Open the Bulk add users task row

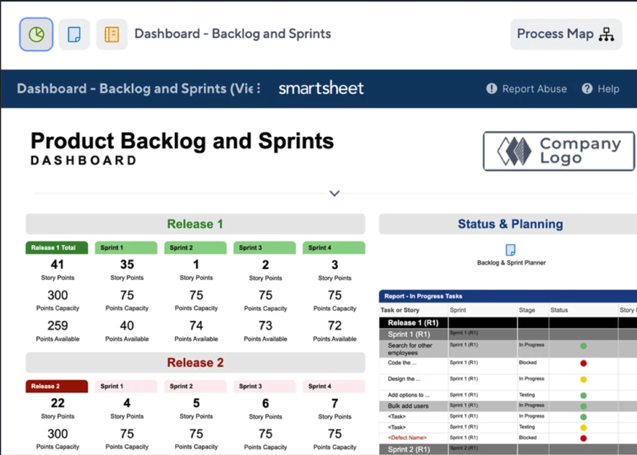[408, 406]
